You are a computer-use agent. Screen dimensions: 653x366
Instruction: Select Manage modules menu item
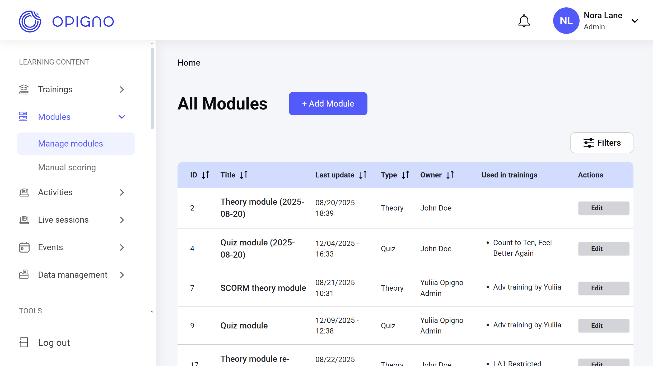(x=71, y=144)
